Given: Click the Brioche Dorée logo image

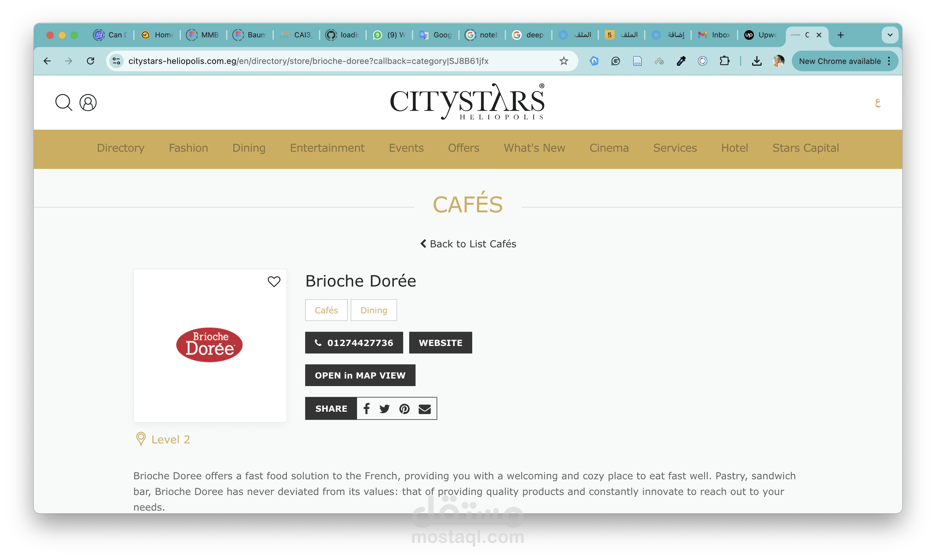Looking at the screenshot, I should coord(209,345).
